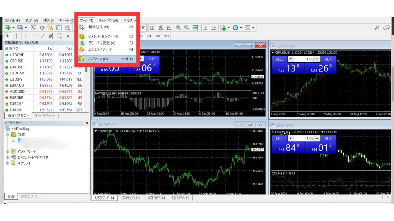The height and width of the screenshot is (221, 394).
Task: Toggle the Navigator panel toolbar button
Action: [59, 28]
